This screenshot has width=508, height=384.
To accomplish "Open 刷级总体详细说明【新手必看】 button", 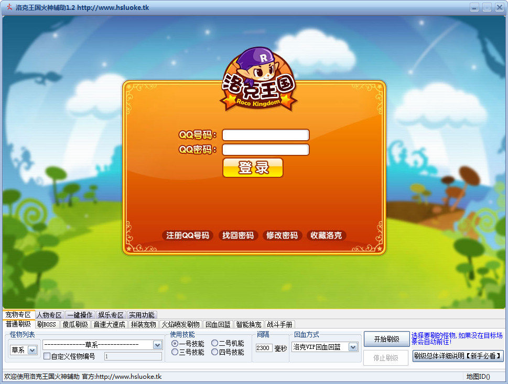I will tap(458, 356).
